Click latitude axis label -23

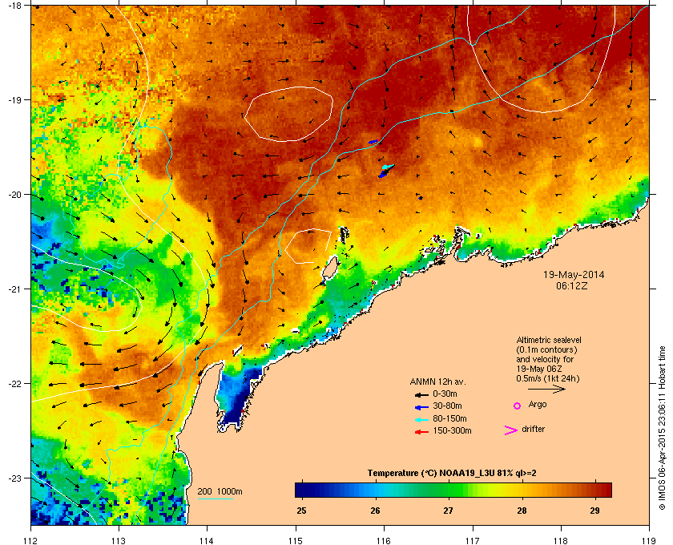tap(14, 478)
